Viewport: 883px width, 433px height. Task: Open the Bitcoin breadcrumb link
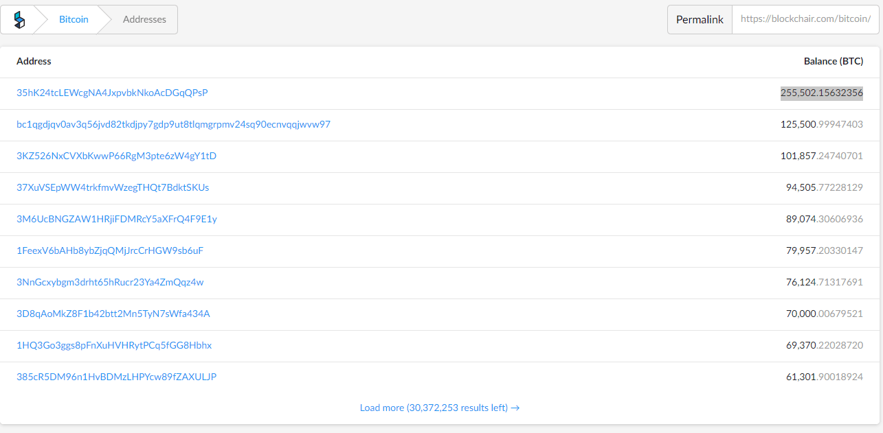[74, 20]
